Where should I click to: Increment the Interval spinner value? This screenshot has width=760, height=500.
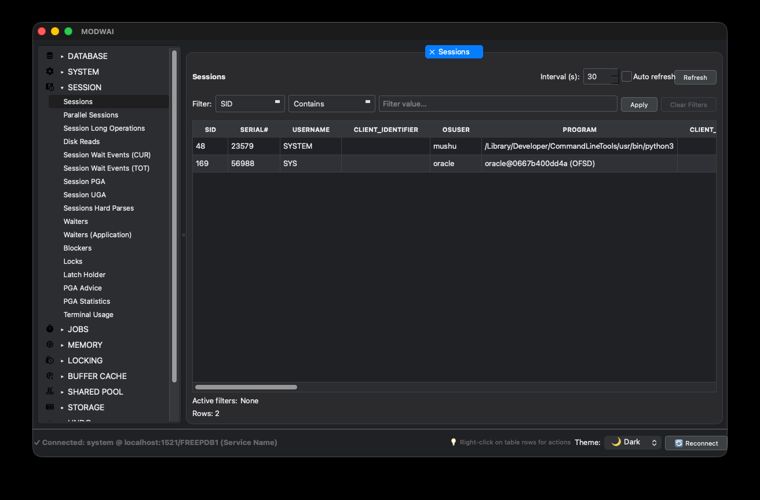click(614, 73)
